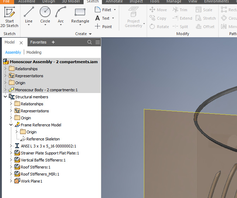The width and height of the screenshot is (237, 198).
Task: Expand the Create panel dropdown
Action: [90, 34]
